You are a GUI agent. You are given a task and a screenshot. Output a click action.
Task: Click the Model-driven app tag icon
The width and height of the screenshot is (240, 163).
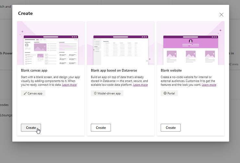click(x=95, y=93)
